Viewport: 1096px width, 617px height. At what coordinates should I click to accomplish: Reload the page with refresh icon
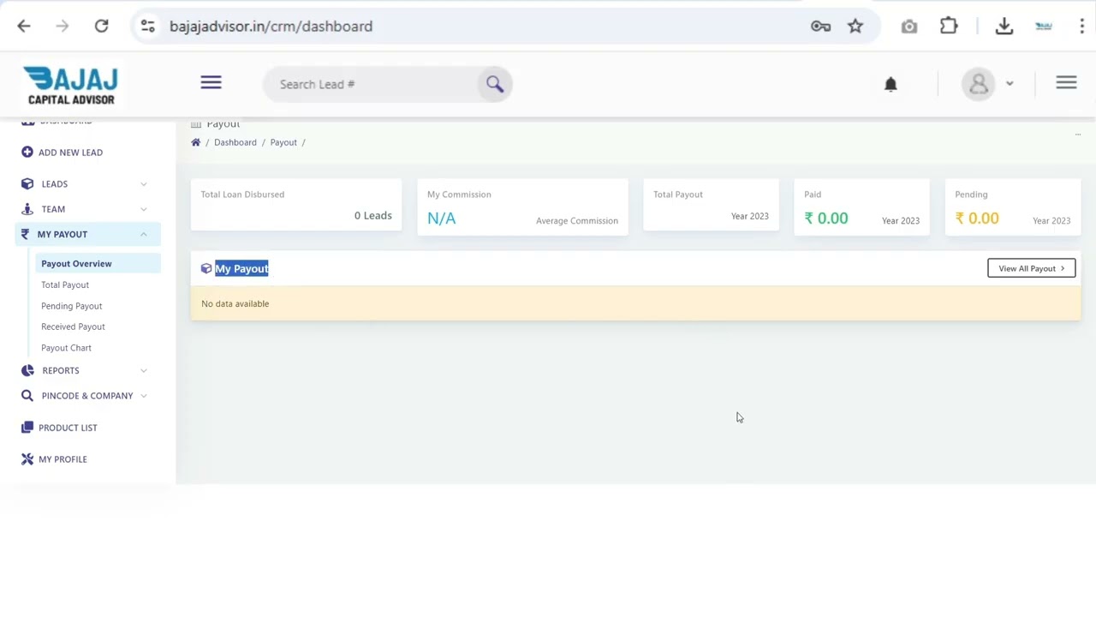[101, 27]
